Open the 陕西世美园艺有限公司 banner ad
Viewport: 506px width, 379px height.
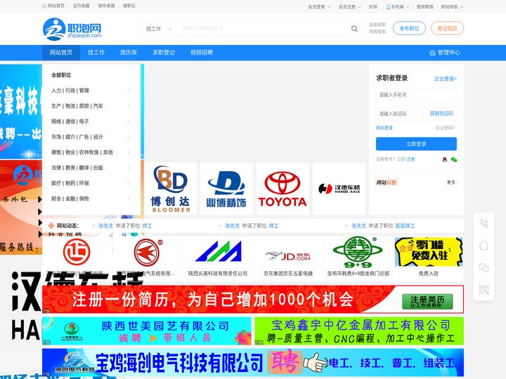pyautogui.click(x=147, y=331)
